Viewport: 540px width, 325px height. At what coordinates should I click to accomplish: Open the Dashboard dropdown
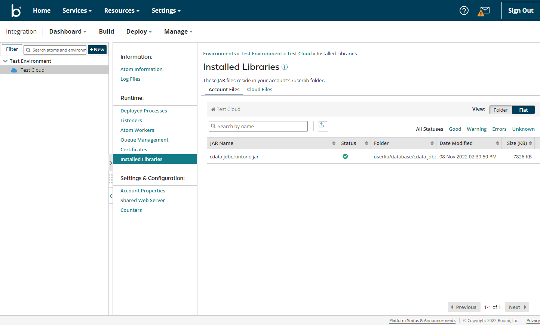tap(68, 31)
